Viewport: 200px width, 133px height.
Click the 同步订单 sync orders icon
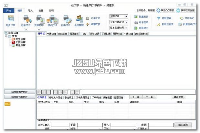pyautogui.click(x=11, y=19)
